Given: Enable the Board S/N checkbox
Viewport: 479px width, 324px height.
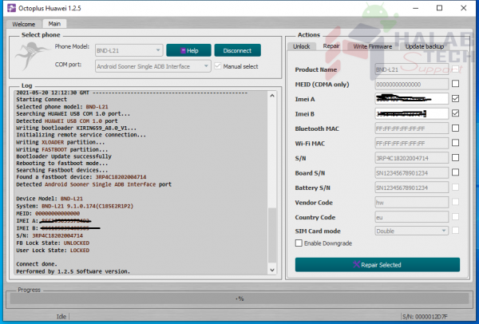Looking at the screenshot, I should point(455,172).
